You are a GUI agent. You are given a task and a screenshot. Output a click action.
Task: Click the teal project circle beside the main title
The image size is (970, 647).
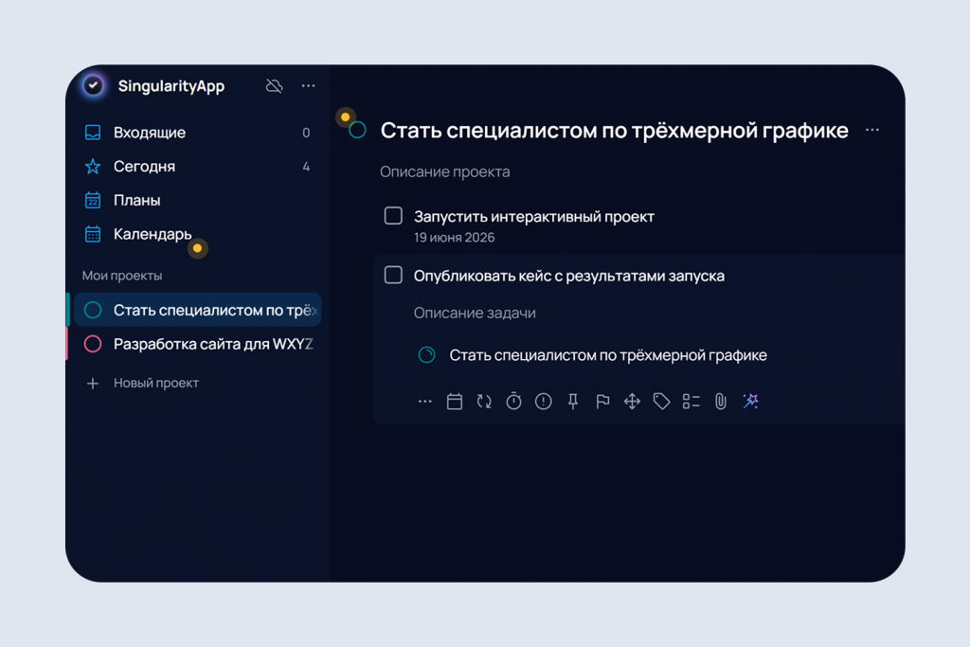click(357, 130)
